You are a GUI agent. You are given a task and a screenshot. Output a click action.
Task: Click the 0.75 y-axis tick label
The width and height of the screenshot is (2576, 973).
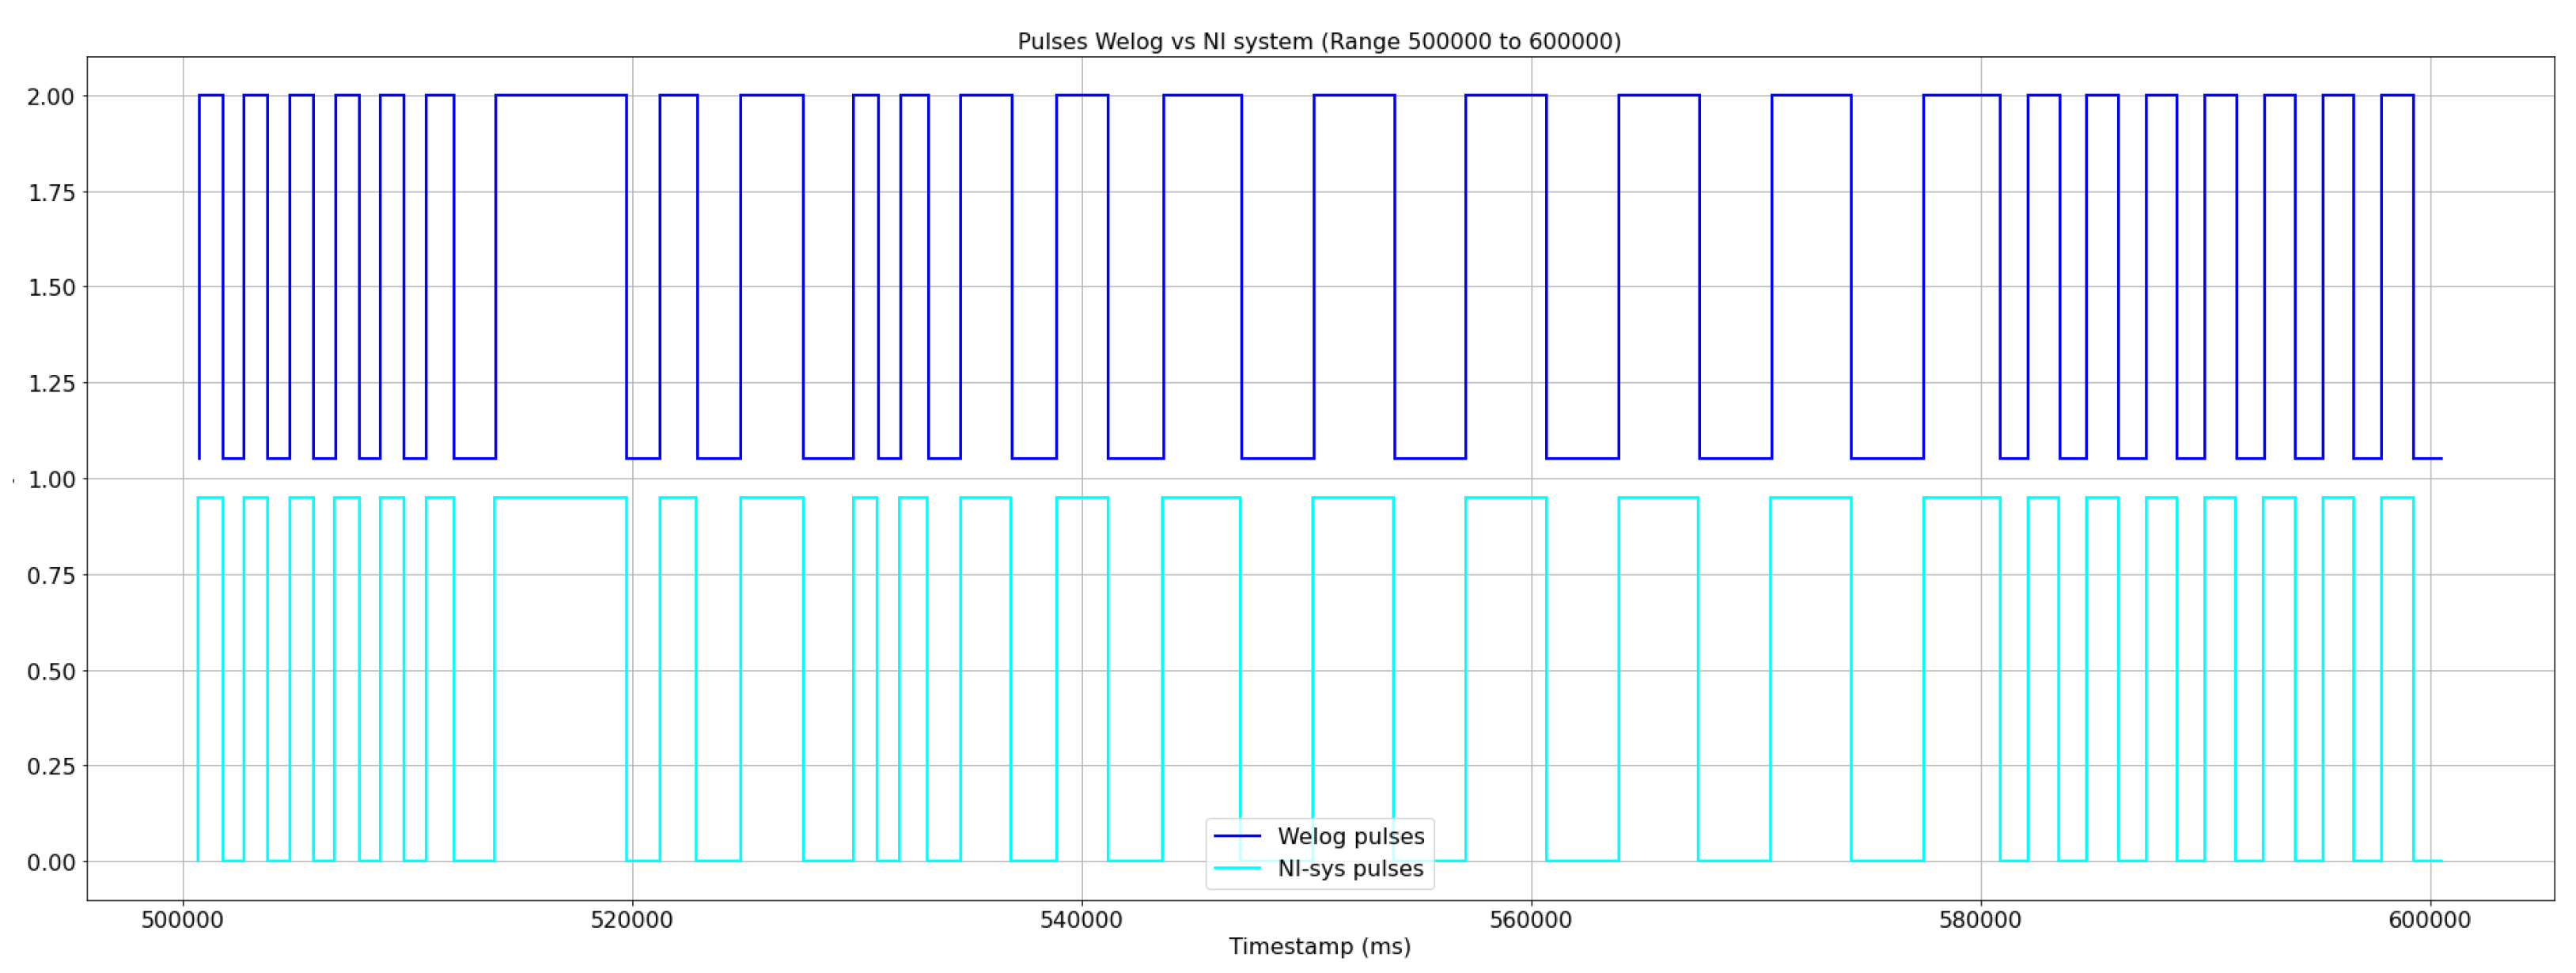click(51, 575)
